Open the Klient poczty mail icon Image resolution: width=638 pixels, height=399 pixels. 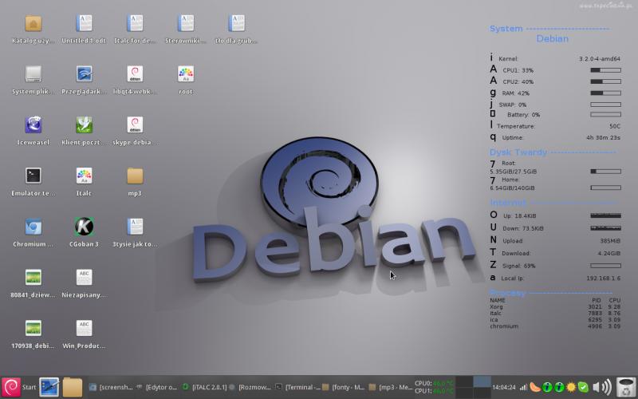pos(84,124)
